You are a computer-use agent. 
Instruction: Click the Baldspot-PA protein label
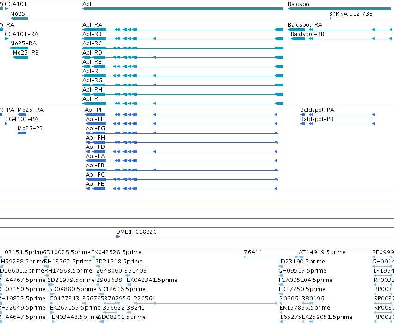(317, 110)
